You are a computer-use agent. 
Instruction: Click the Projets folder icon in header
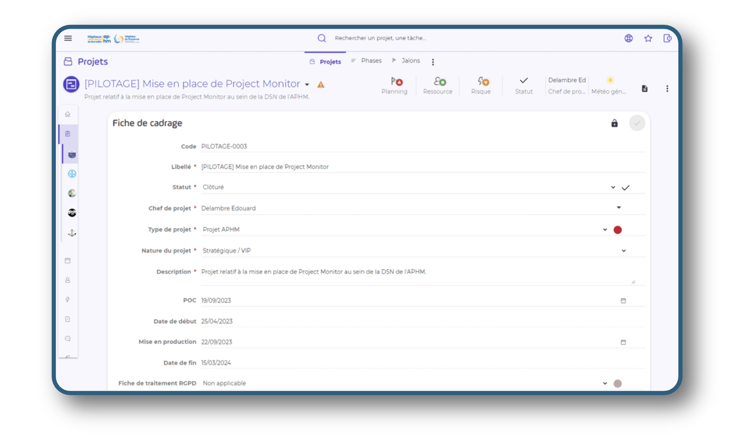tap(68, 61)
